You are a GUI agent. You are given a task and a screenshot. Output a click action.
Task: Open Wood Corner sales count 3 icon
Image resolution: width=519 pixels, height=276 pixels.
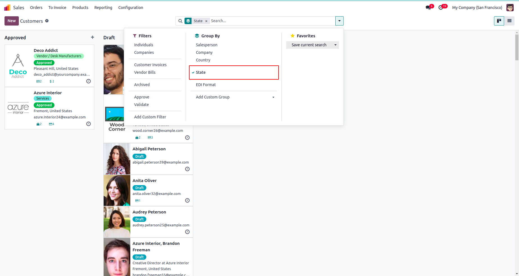pos(150,137)
